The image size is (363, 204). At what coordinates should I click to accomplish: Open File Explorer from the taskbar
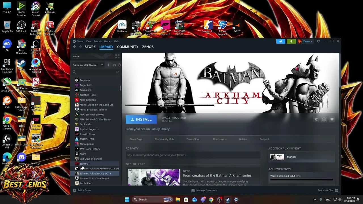(x=178, y=199)
